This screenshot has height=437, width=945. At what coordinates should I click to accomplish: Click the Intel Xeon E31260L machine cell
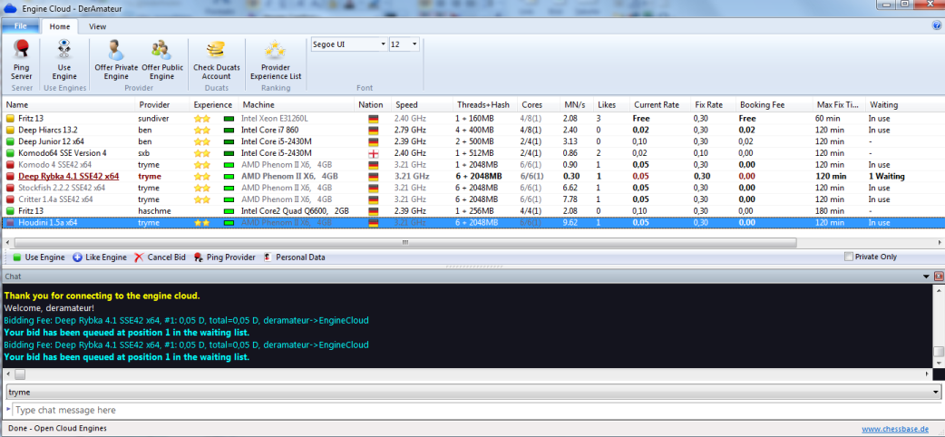[274, 119]
